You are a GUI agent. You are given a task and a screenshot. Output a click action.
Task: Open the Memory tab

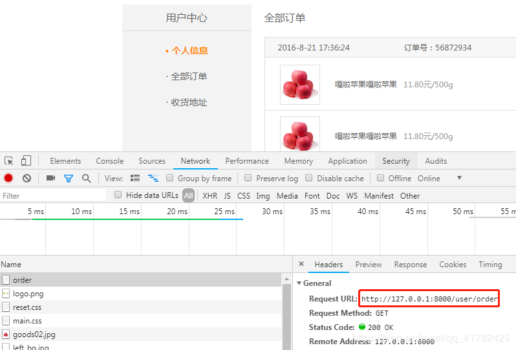pyautogui.click(x=299, y=161)
